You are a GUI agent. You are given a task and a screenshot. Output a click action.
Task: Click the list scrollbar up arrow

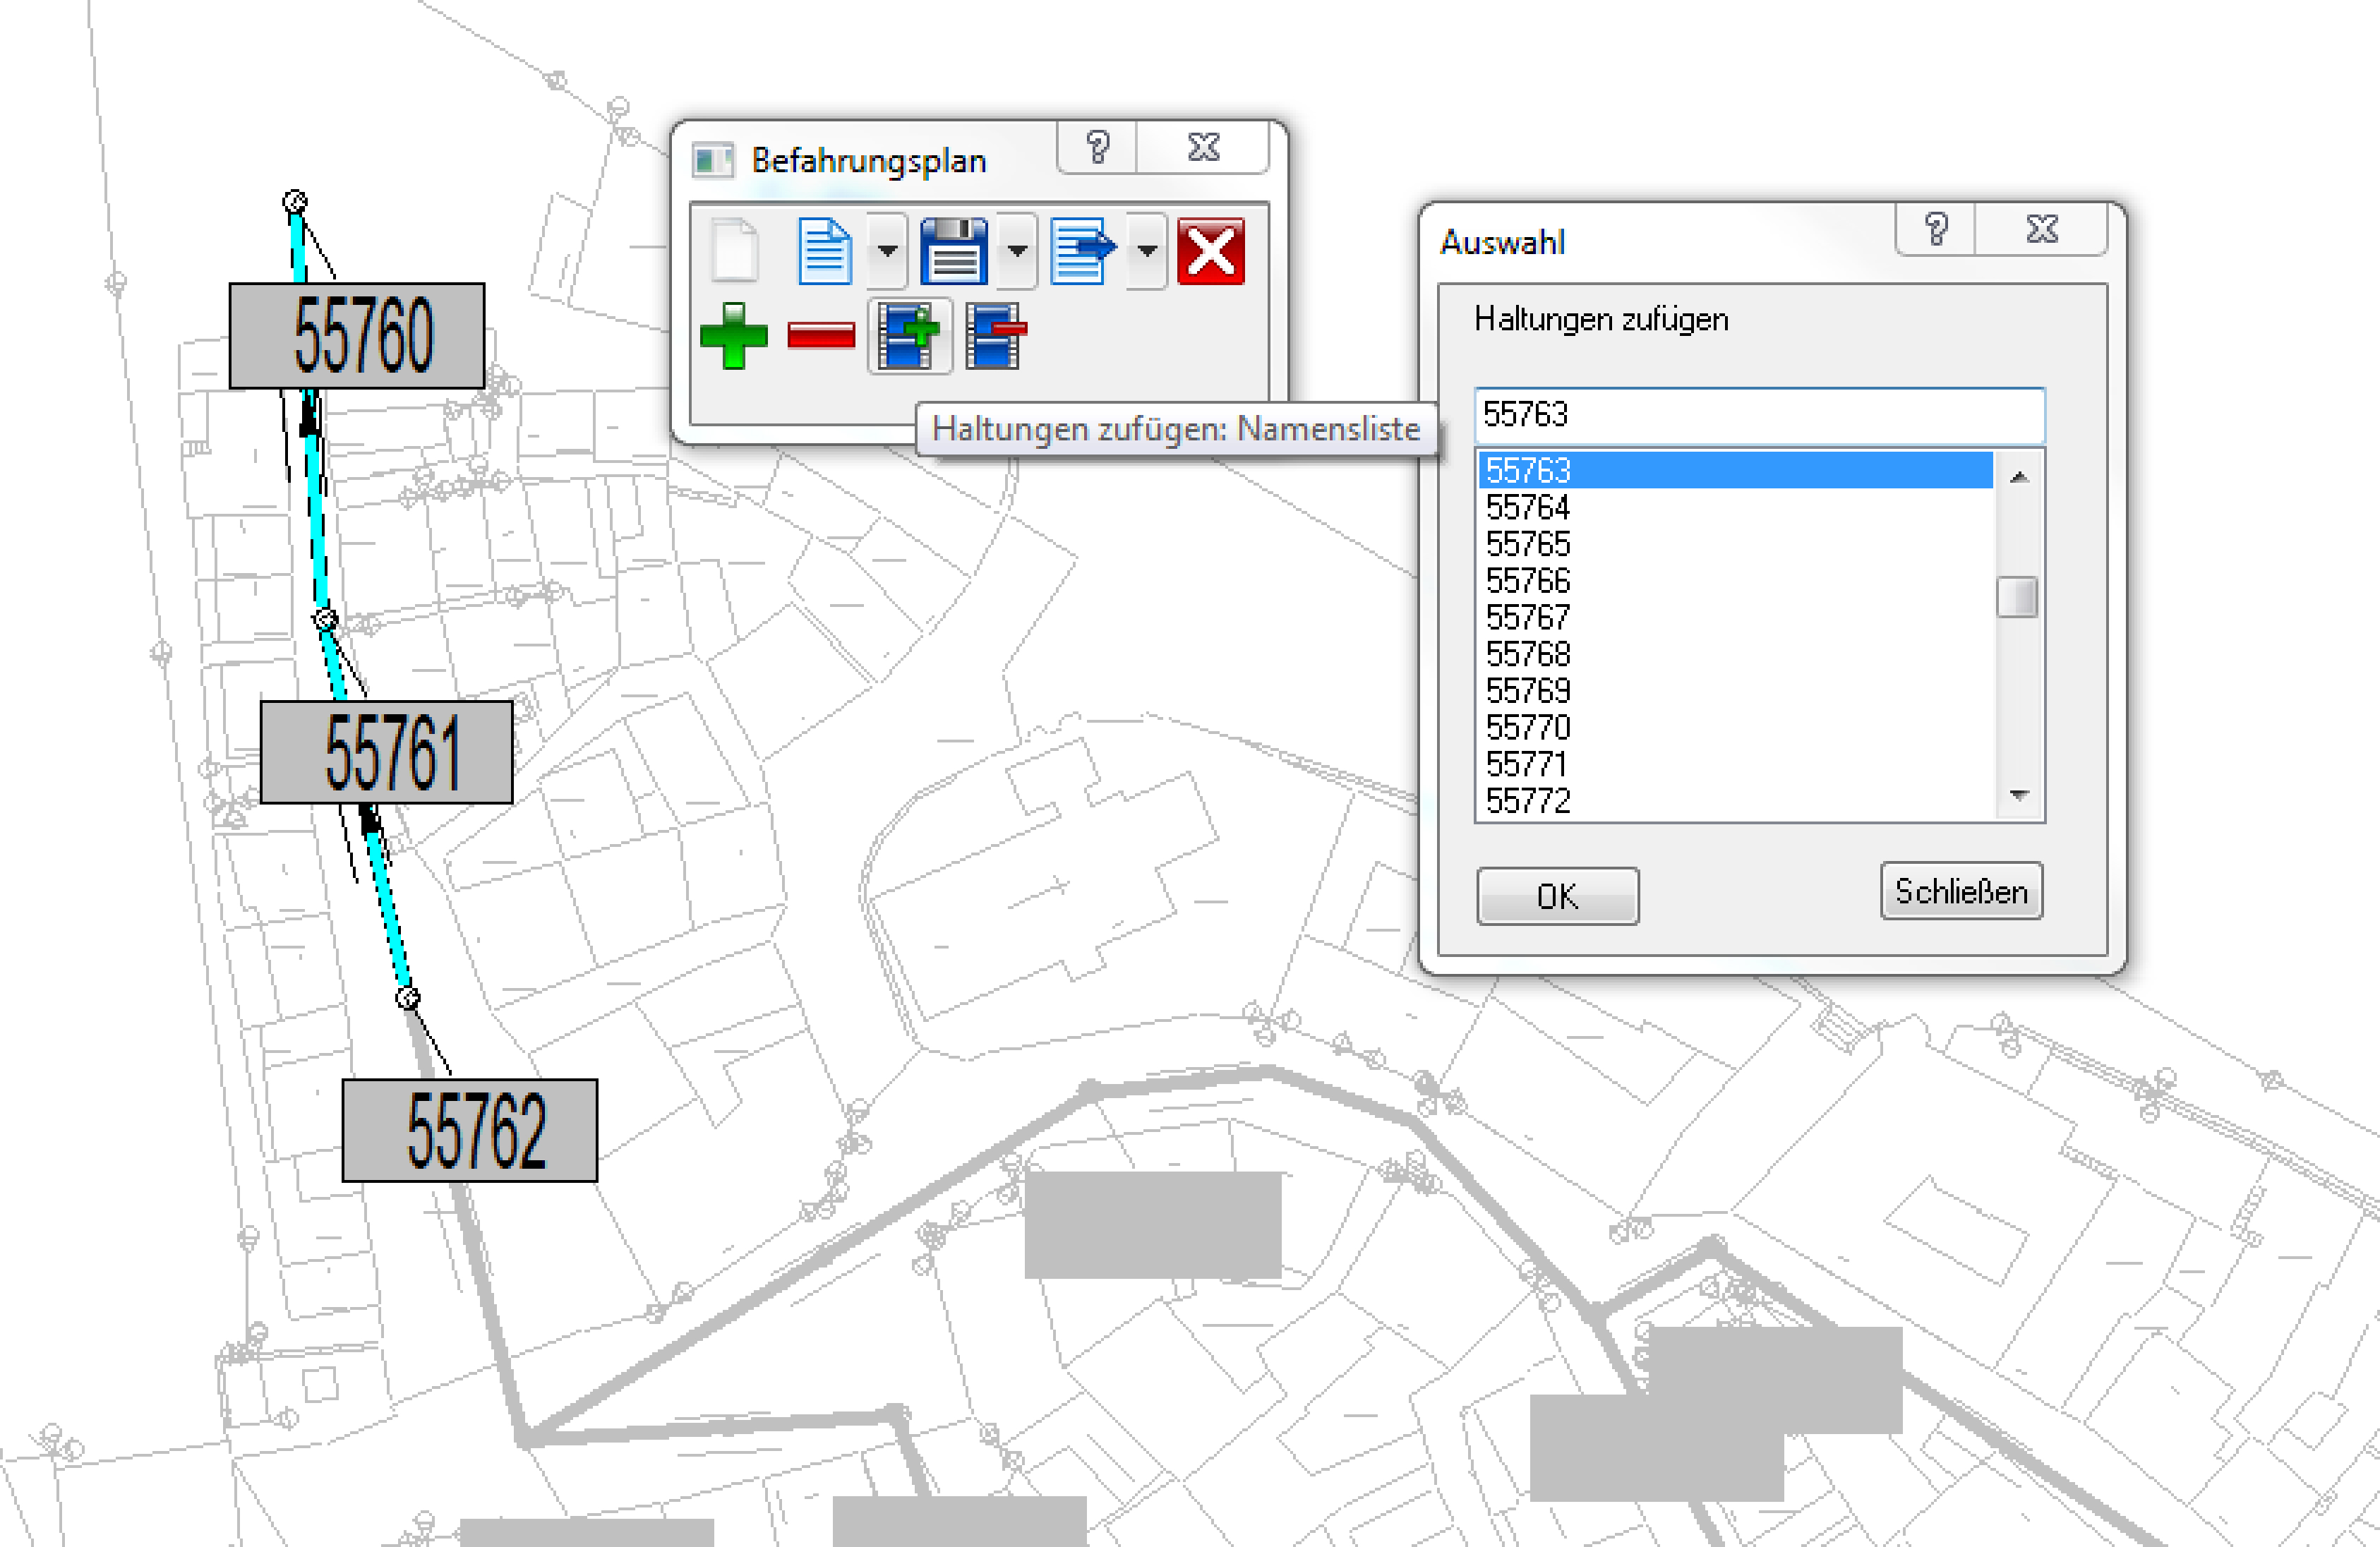[x=2019, y=477]
